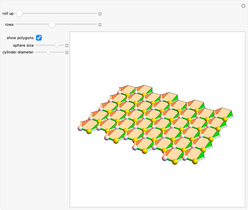The image size is (248, 210).
Task: Expand the rows slider controls
Action: [100, 25]
